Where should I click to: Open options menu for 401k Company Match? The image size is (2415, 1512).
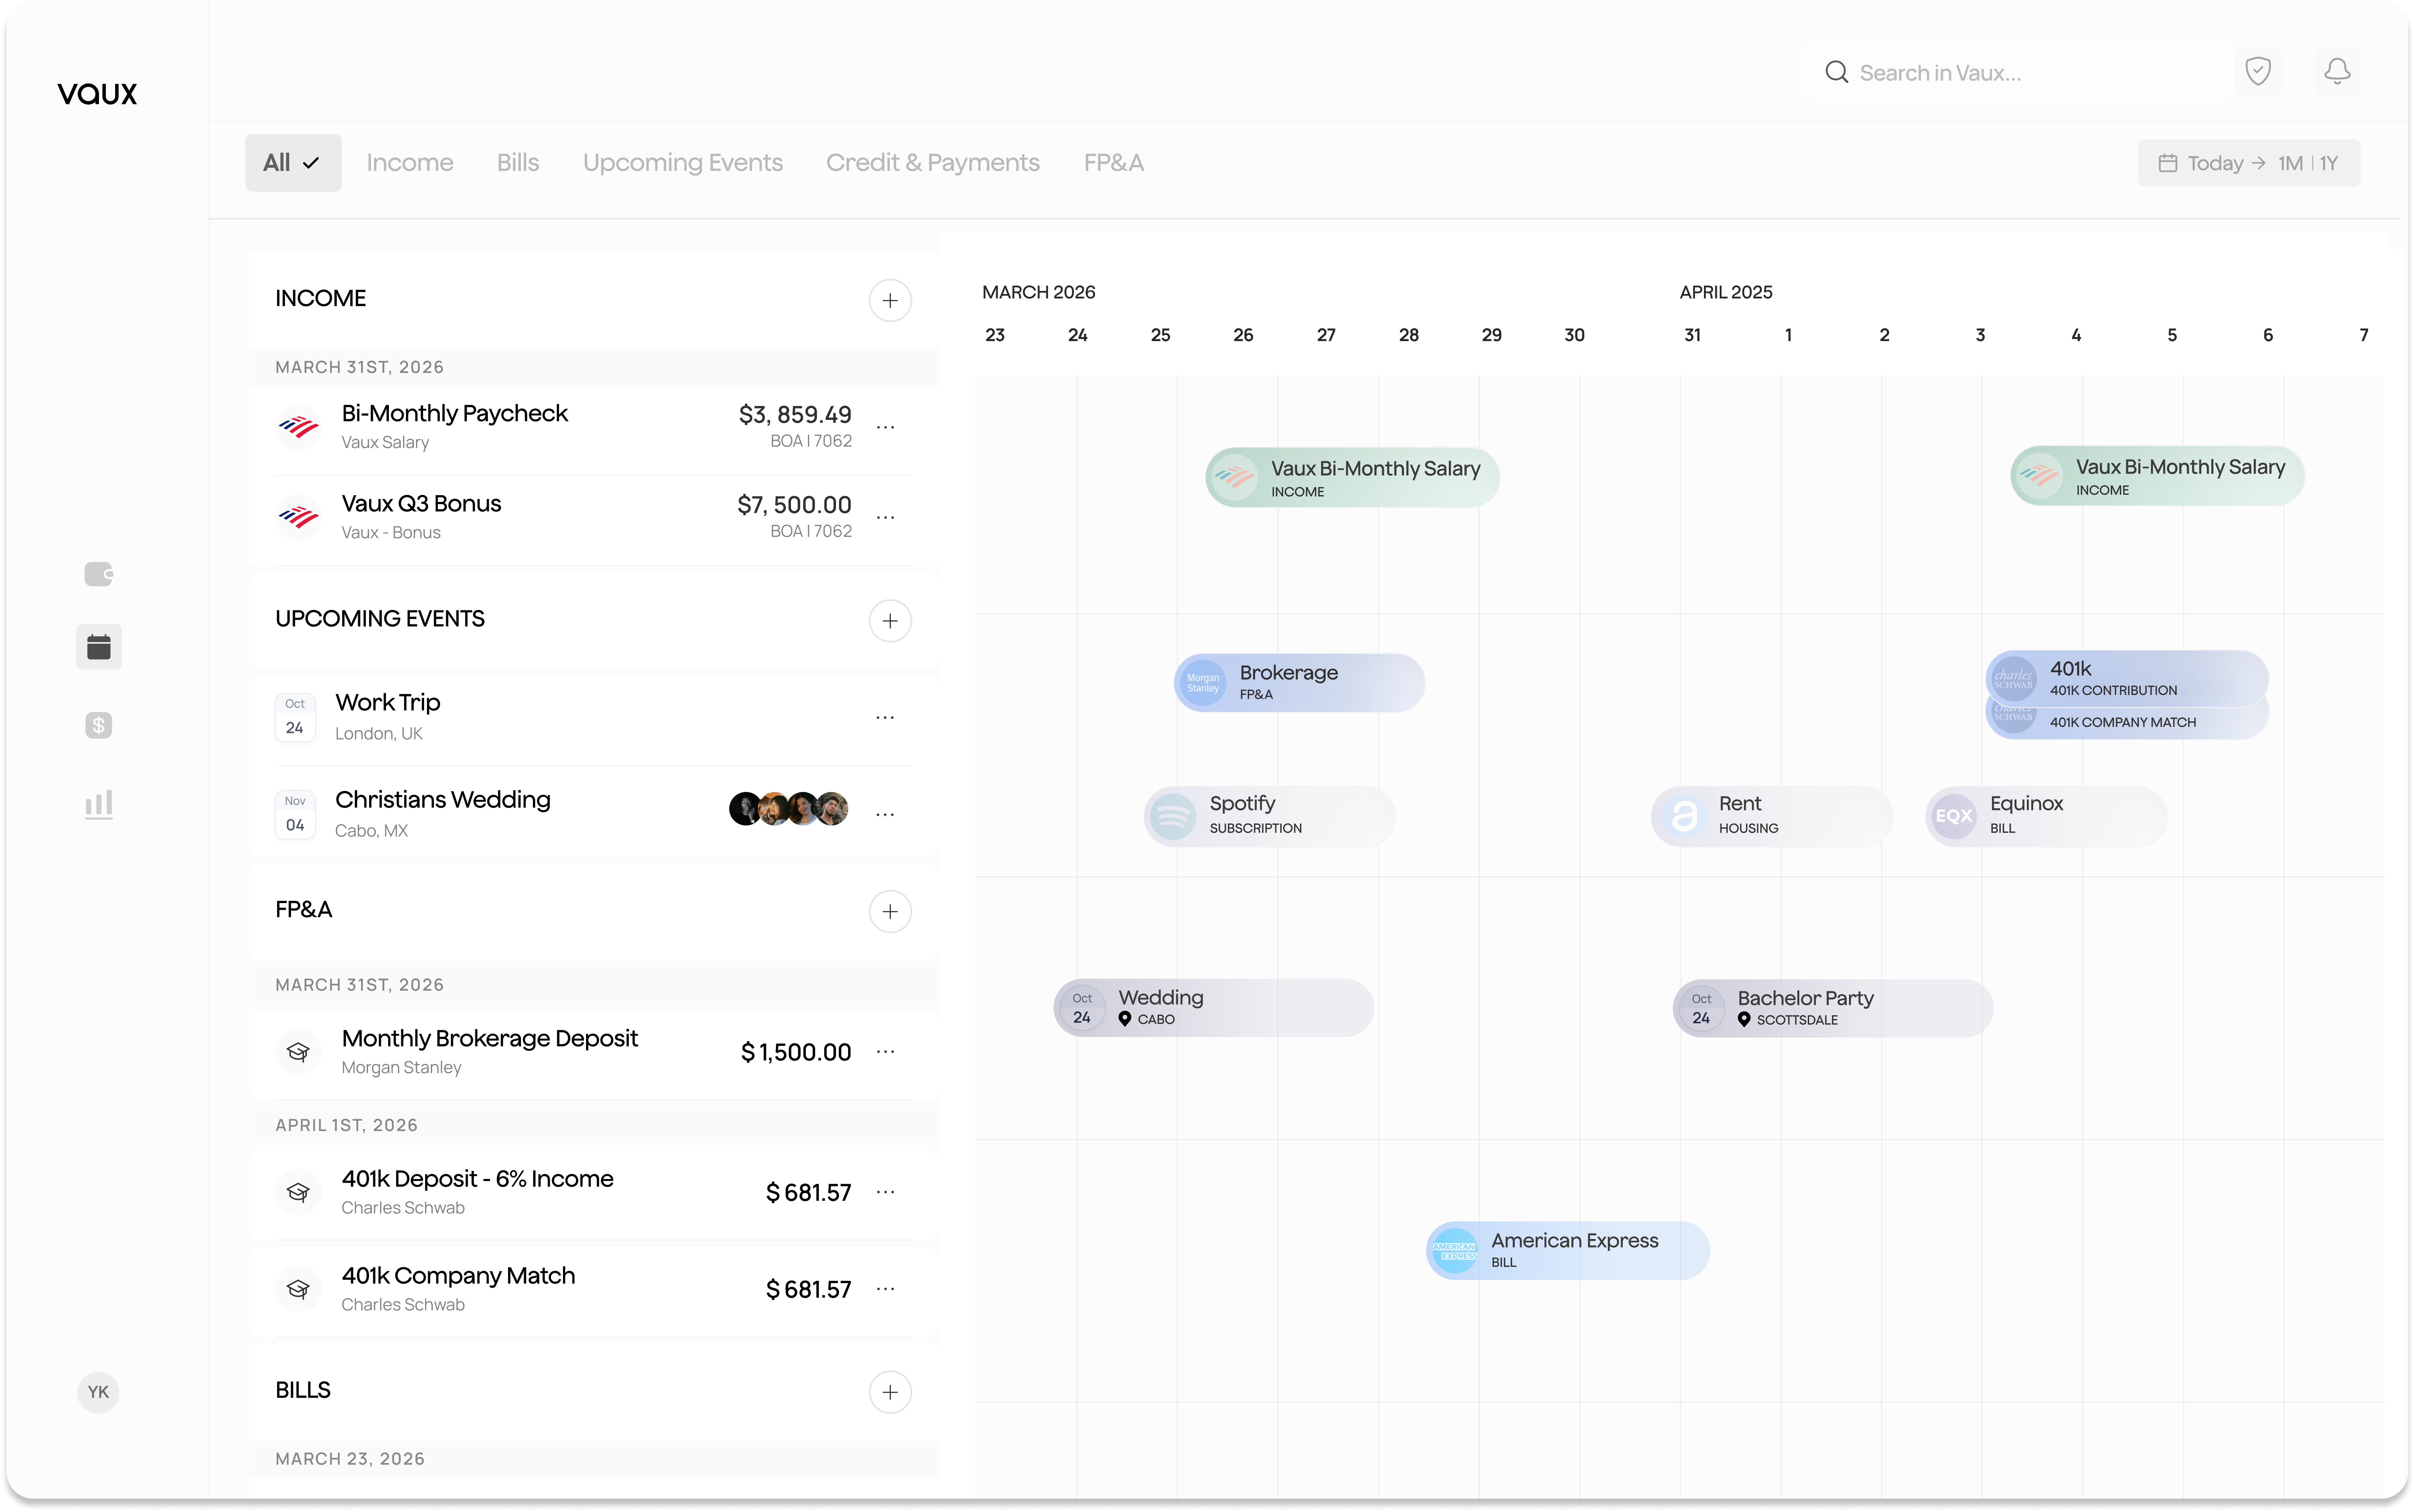pyautogui.click(x=886, y=1289)
